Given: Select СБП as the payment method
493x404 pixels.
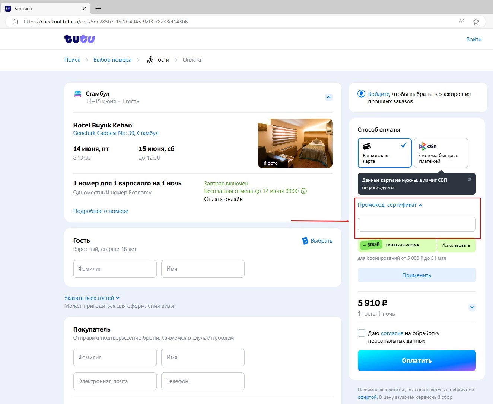Looking at the screenshot, I should (x=440, y=153).
